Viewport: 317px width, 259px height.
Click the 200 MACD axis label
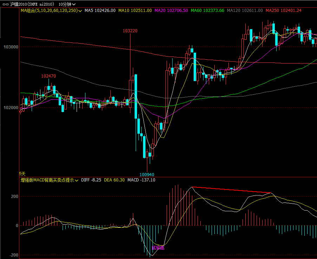coord(14,197)
